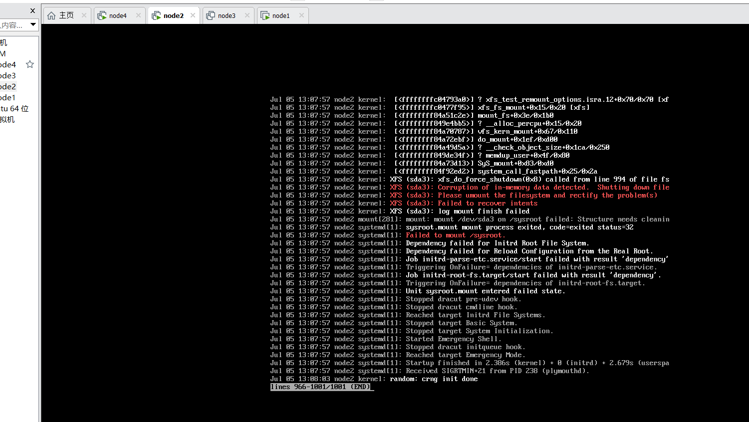749x422 pixels.
Task: Open the library search dropdown arrow
Action: tap(33, 24)
